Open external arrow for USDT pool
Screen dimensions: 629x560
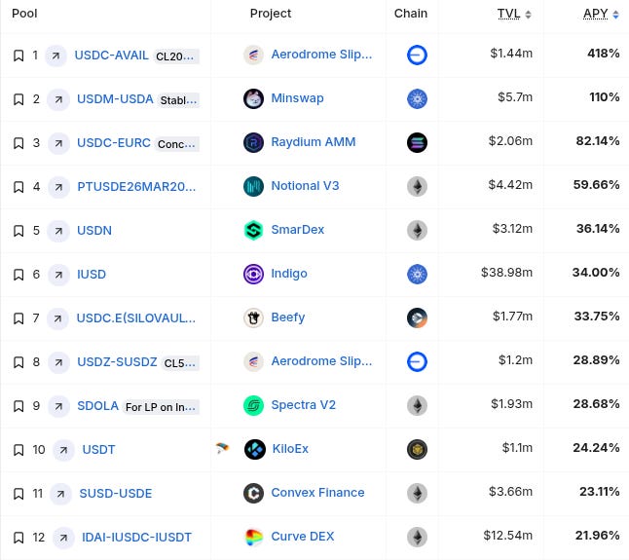point(63,450)
